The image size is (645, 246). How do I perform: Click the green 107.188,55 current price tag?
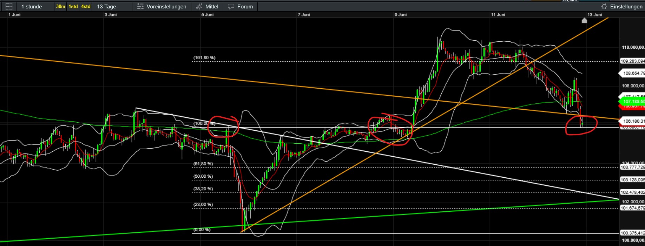[632, 102]
